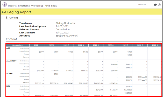Click the 2022-1 column header
This screenshot has height=98, width=163.
tap(37, 45)
